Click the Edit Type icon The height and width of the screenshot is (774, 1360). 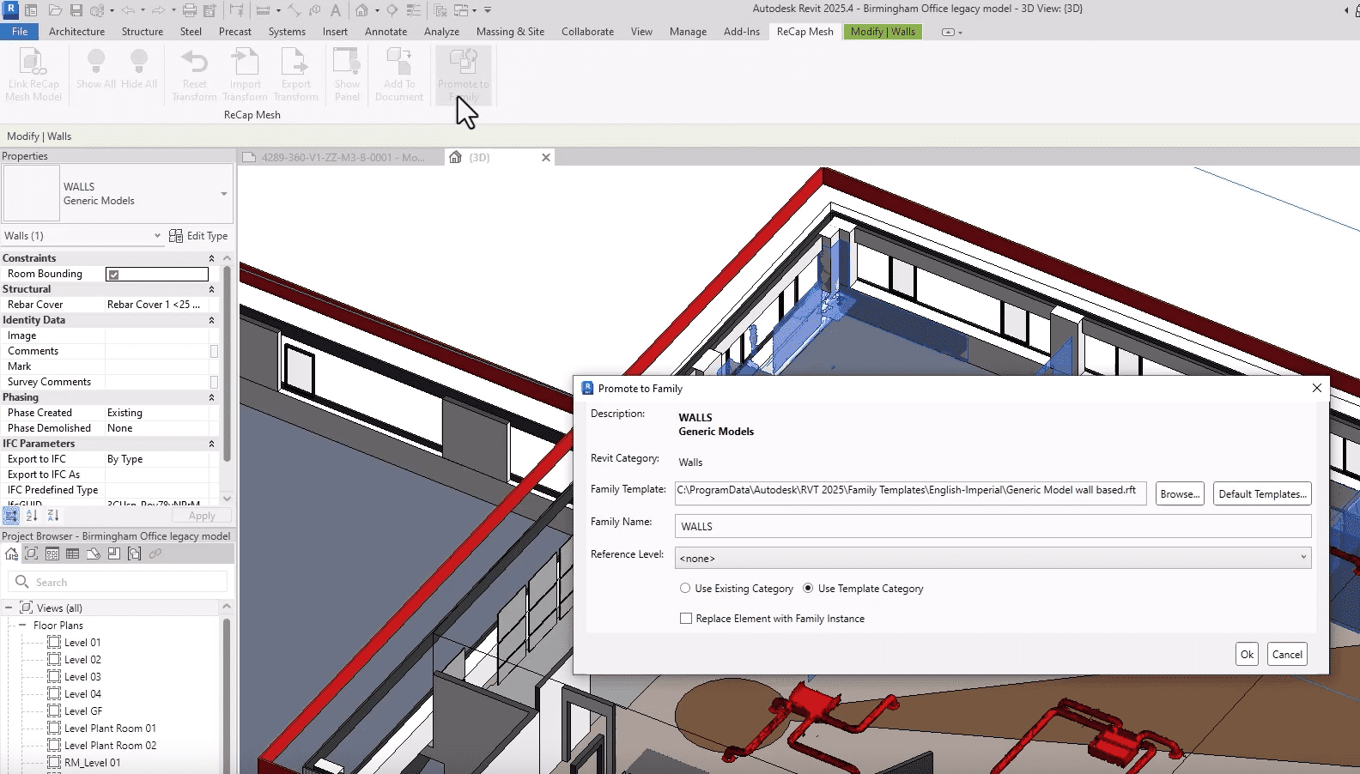point(176,236)
